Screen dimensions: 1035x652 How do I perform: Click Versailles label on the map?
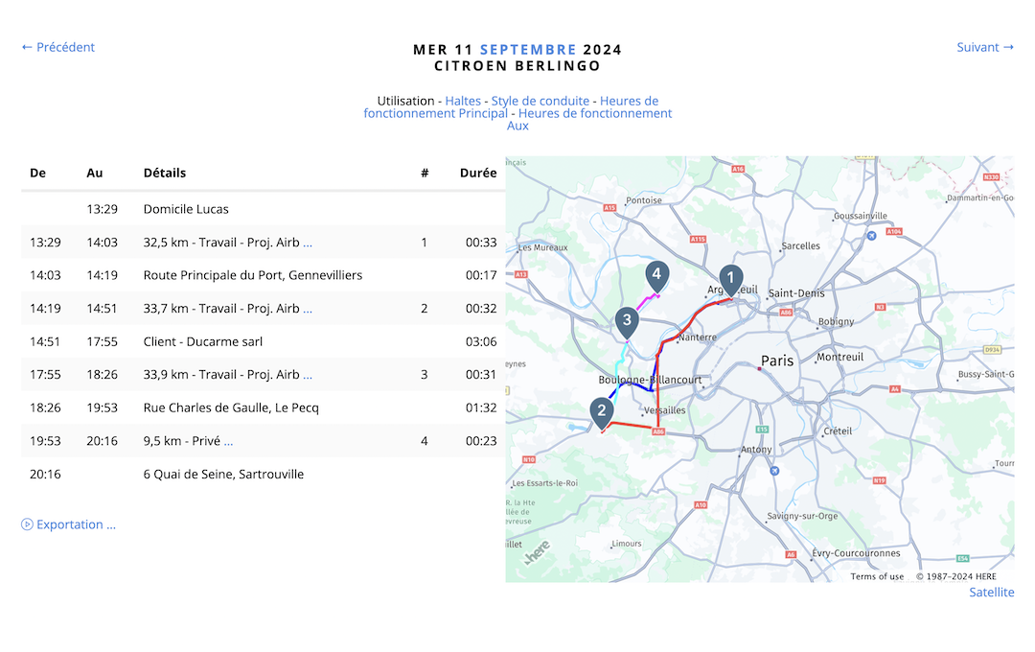[665, 410]
